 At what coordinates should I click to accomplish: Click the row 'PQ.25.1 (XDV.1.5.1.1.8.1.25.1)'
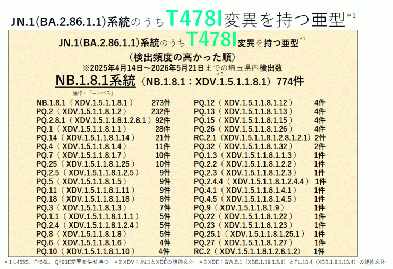point(259,234)
